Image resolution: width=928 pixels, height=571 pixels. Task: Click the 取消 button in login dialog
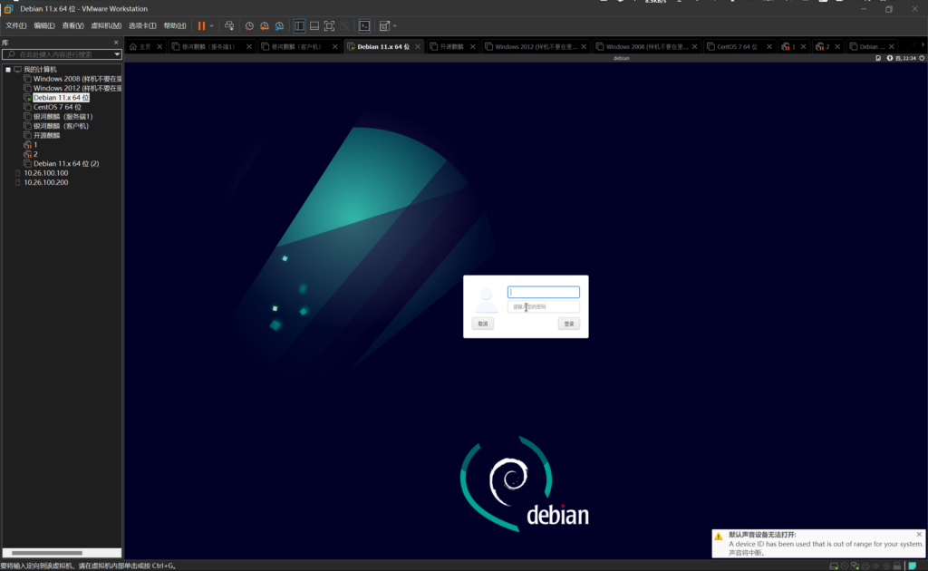(x=483, y=324)
